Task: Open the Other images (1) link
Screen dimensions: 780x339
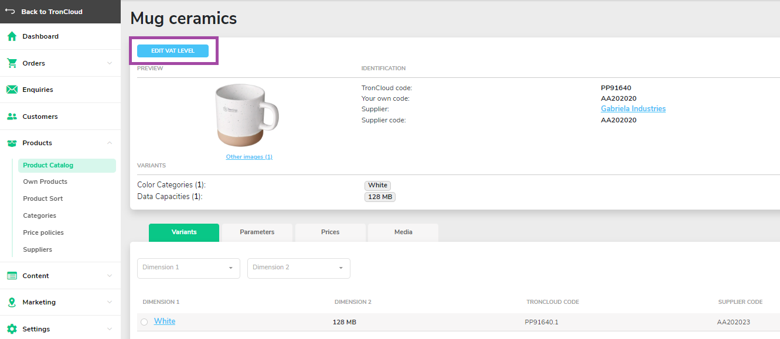Action: tap(249, 157)
